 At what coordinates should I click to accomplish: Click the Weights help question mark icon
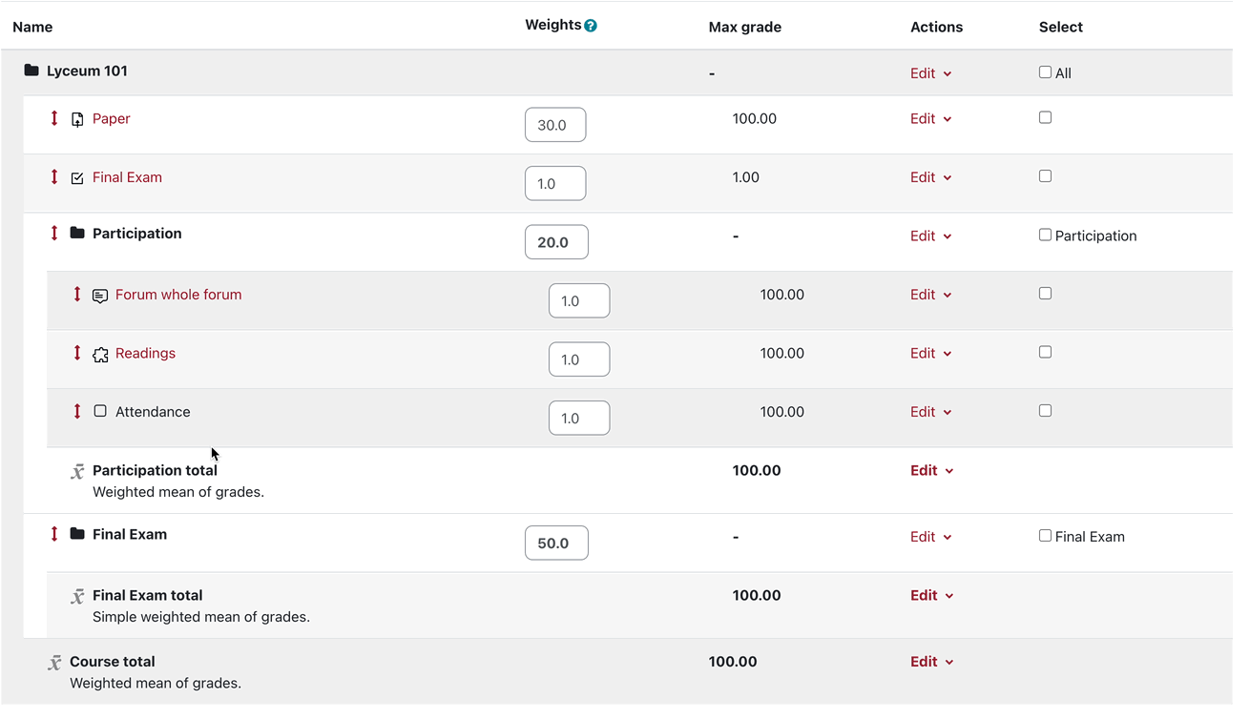click(591, 26)
